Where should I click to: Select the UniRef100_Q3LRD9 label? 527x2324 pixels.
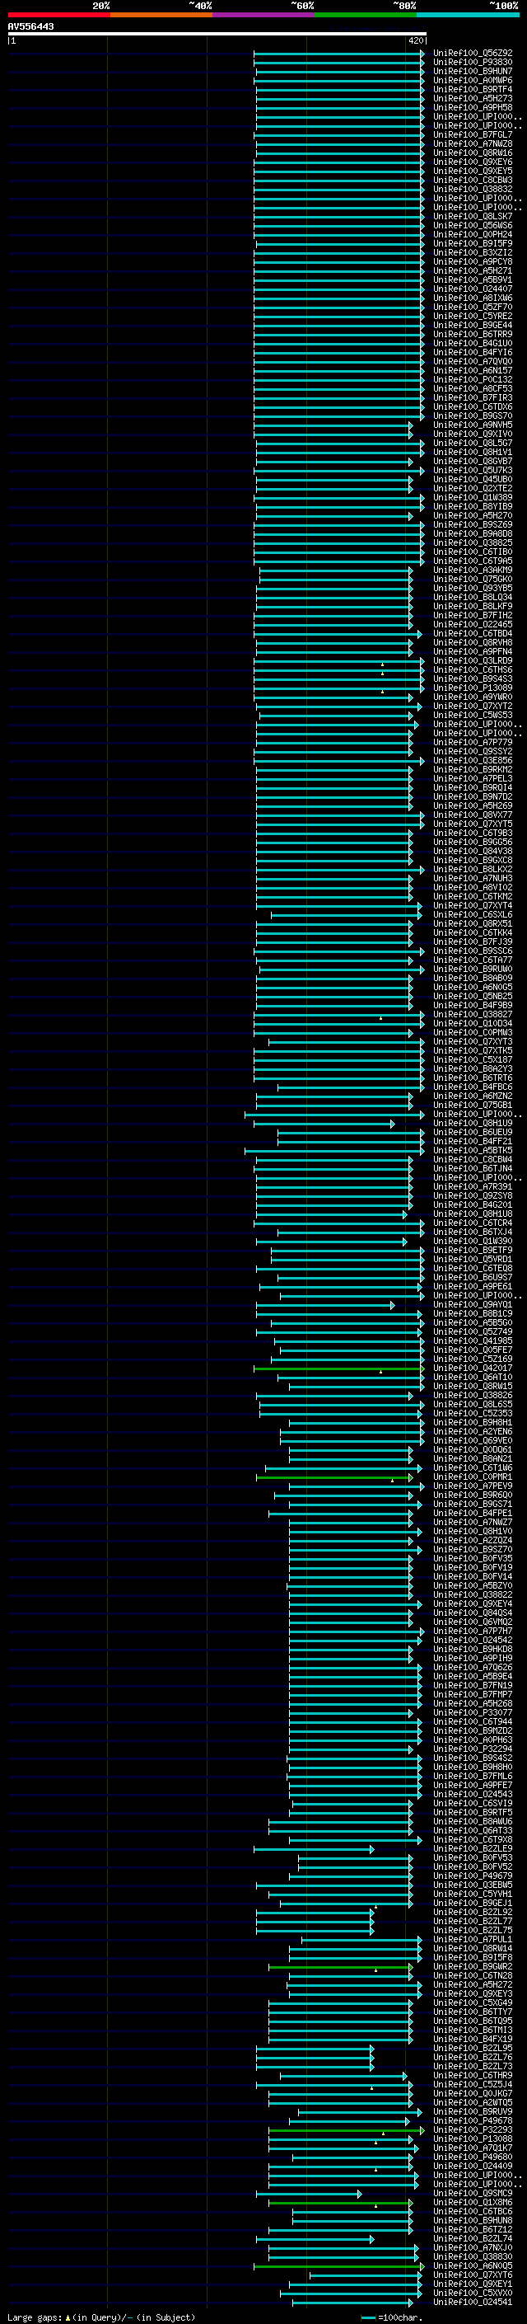coord(473,660)
